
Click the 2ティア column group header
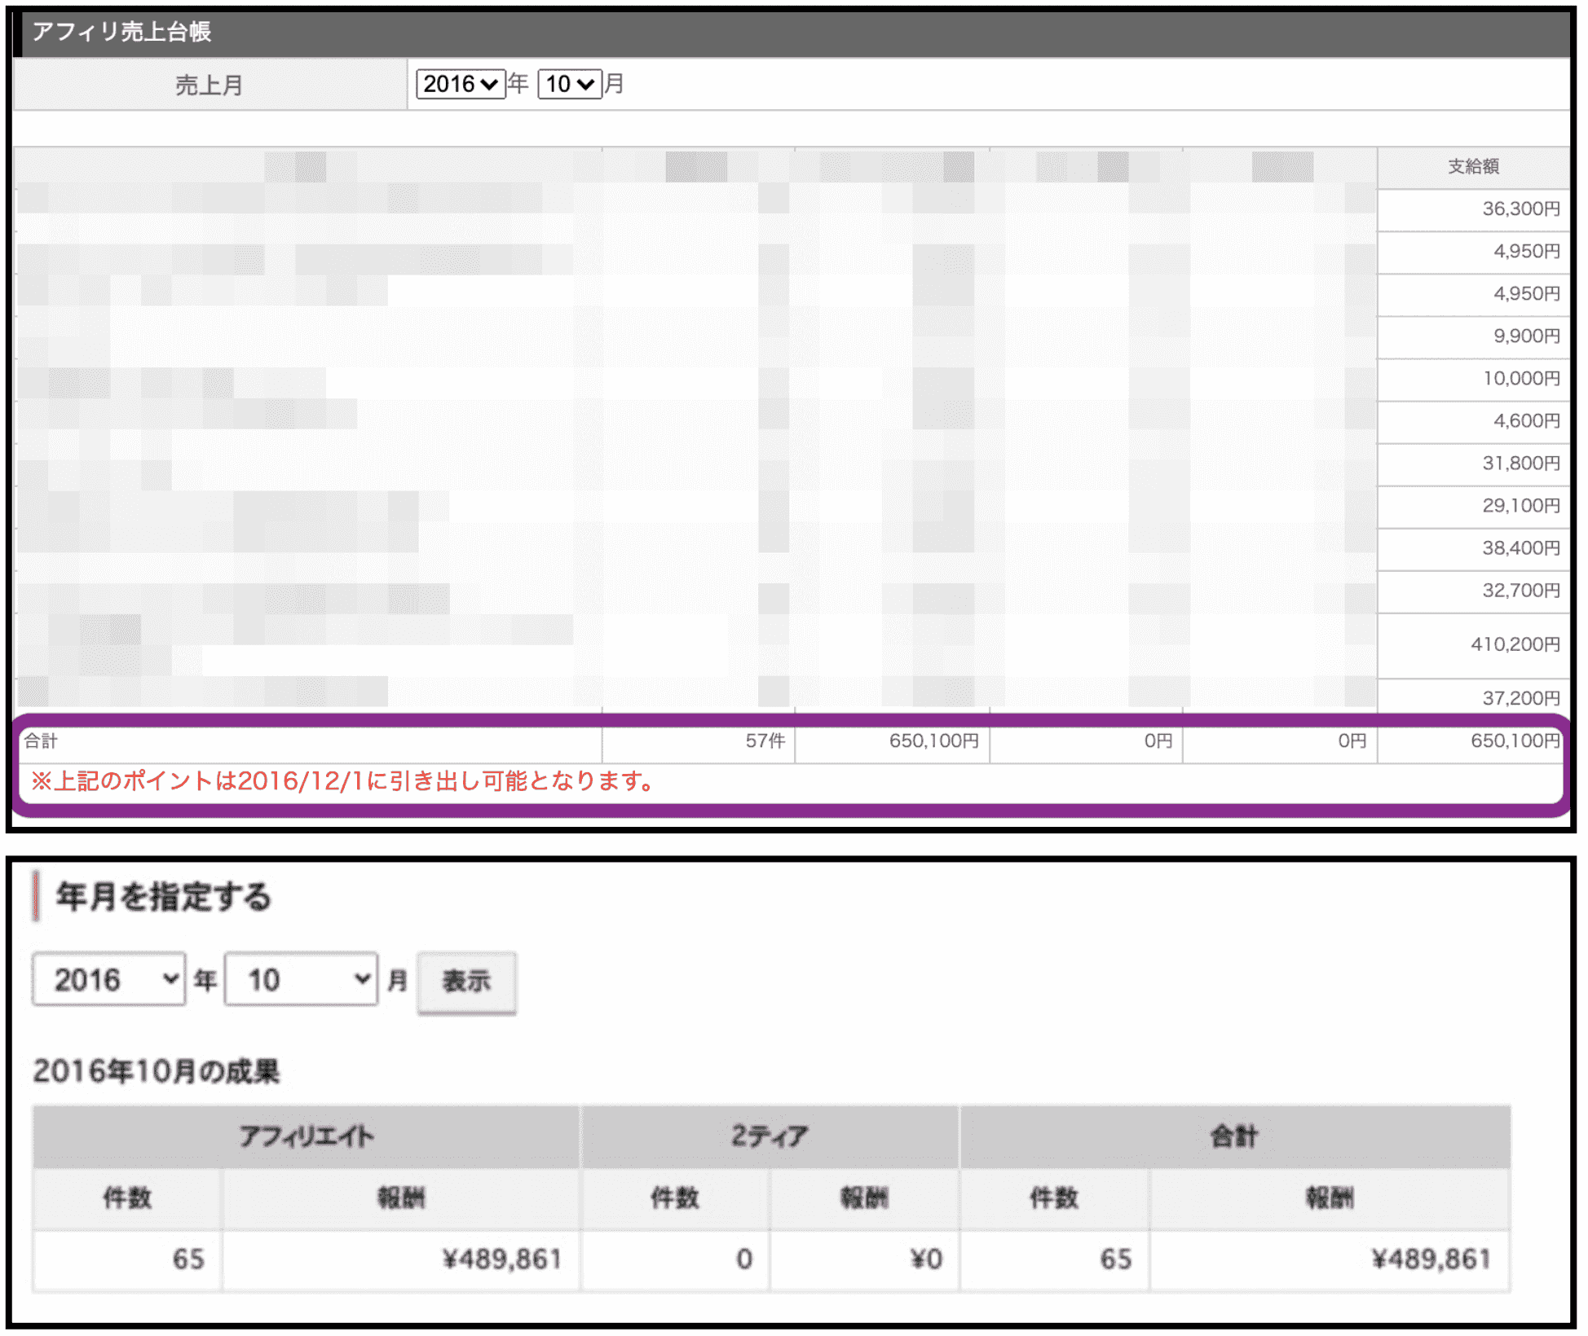[x=769, y=1136]
